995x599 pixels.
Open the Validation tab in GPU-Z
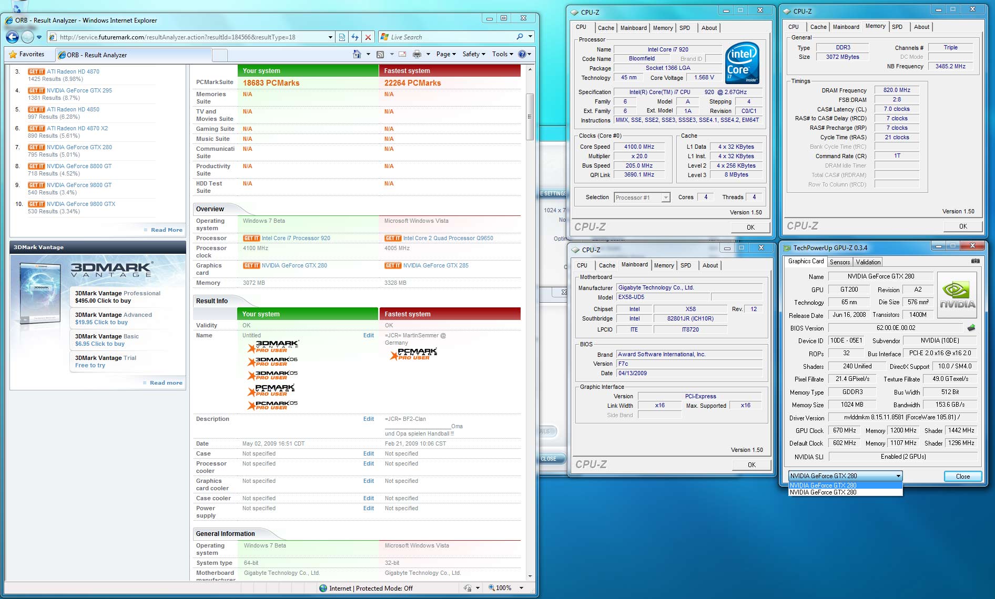coord(868,262)
